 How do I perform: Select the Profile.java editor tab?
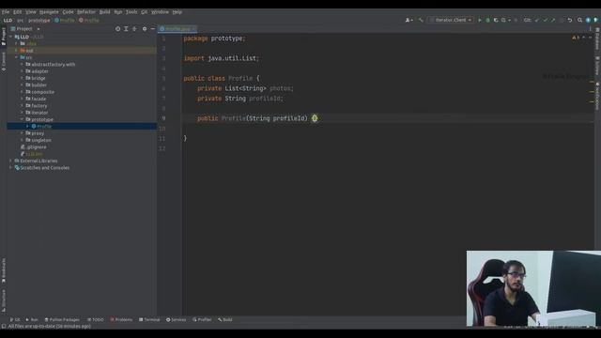click(x=177, y=29)
